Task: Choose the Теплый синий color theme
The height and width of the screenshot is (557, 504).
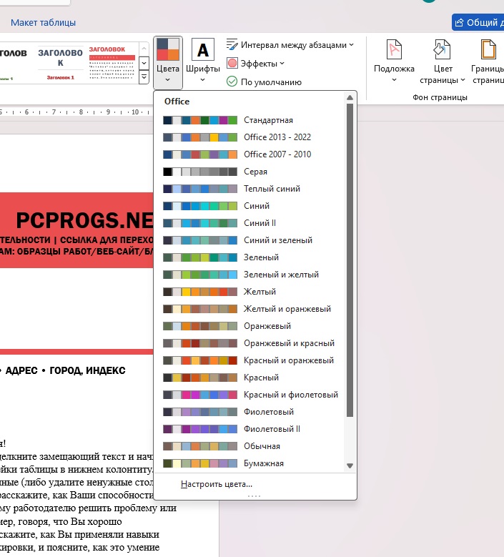Action: pyautogui.click(x=249, y=189)
